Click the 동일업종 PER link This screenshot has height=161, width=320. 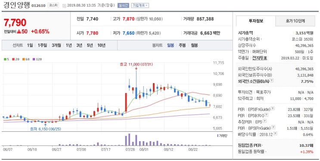click(x=250, y=146)
